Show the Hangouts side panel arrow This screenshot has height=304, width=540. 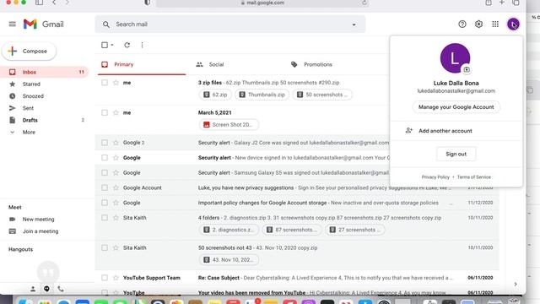coord(516,285)
